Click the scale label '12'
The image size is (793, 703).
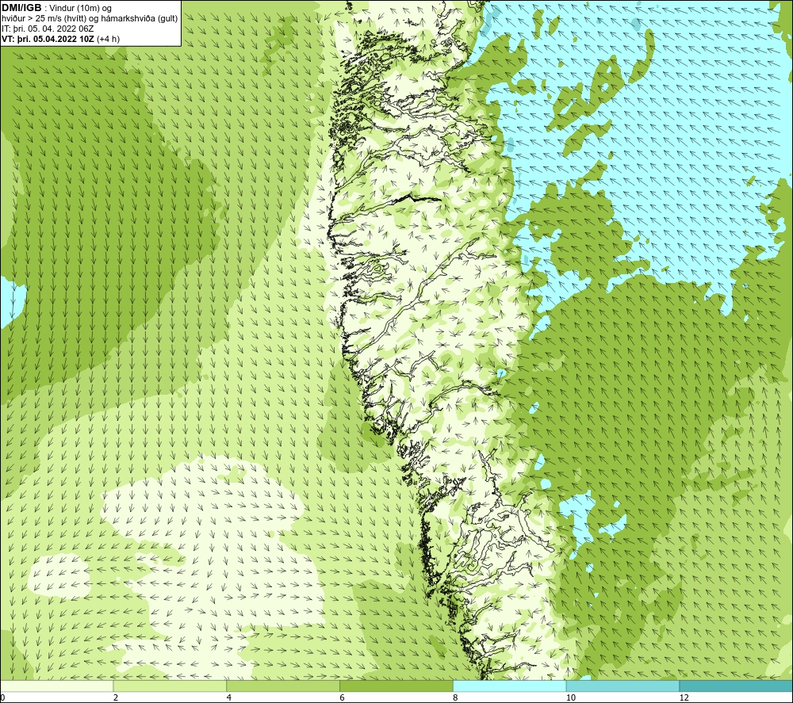click(x=684, y=697)
